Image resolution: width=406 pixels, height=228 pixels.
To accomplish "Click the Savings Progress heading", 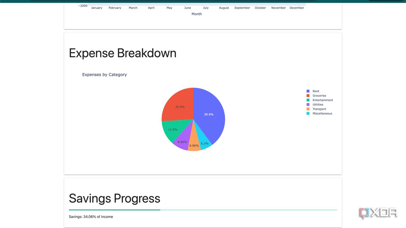I will coord(114,198).
